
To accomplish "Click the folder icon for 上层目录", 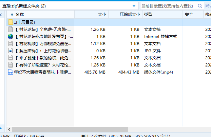I will click(11, 22).
